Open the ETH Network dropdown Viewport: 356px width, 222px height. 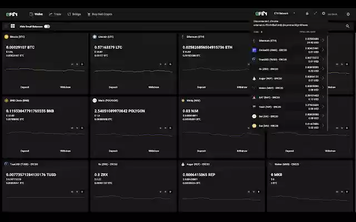[x=284, y=13]
